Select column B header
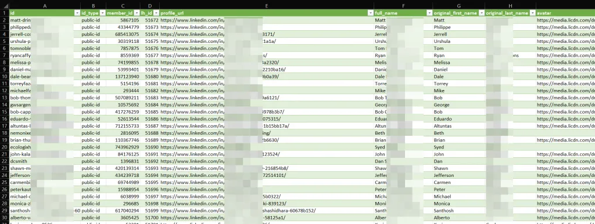 click(x=94, y=6)
